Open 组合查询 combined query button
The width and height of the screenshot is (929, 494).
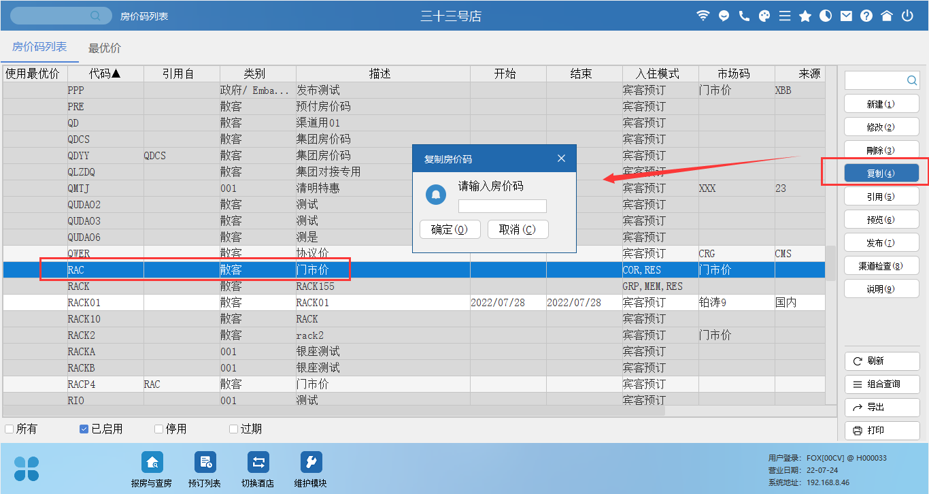coord(881,384)
